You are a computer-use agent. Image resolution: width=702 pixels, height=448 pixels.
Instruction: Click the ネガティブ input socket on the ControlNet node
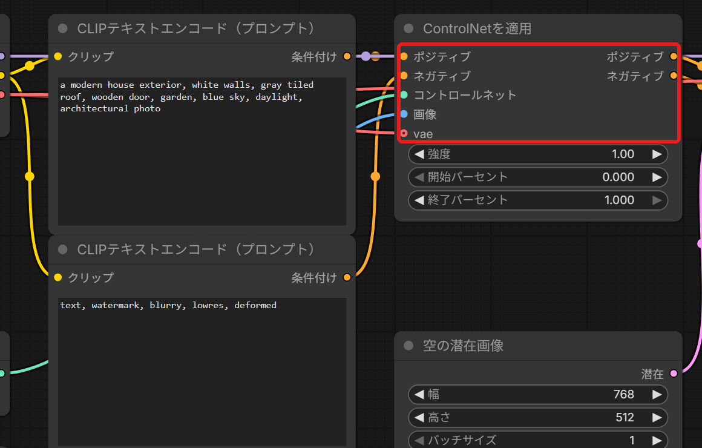(404, 76)
